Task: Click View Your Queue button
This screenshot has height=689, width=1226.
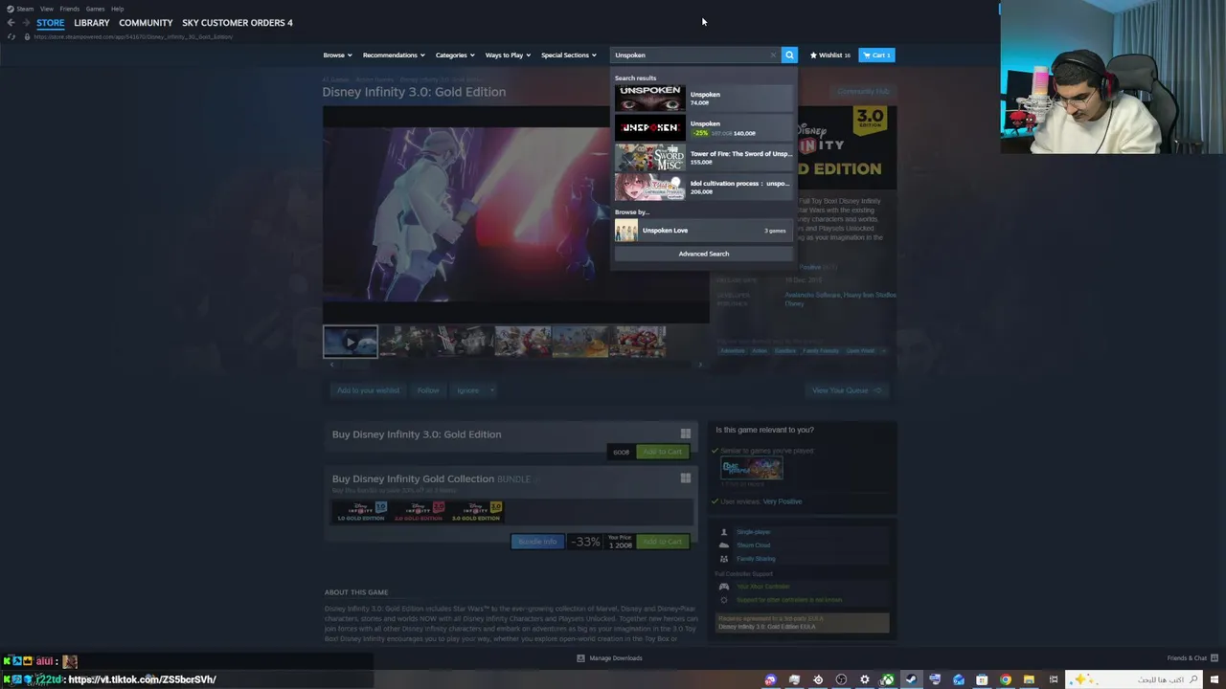Action: pos(846,390)
